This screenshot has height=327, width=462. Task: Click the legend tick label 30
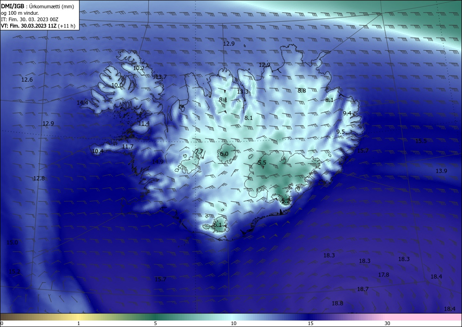point(387,323)
